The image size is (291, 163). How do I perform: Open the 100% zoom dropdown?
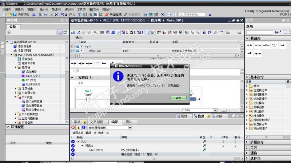point(215,110)
